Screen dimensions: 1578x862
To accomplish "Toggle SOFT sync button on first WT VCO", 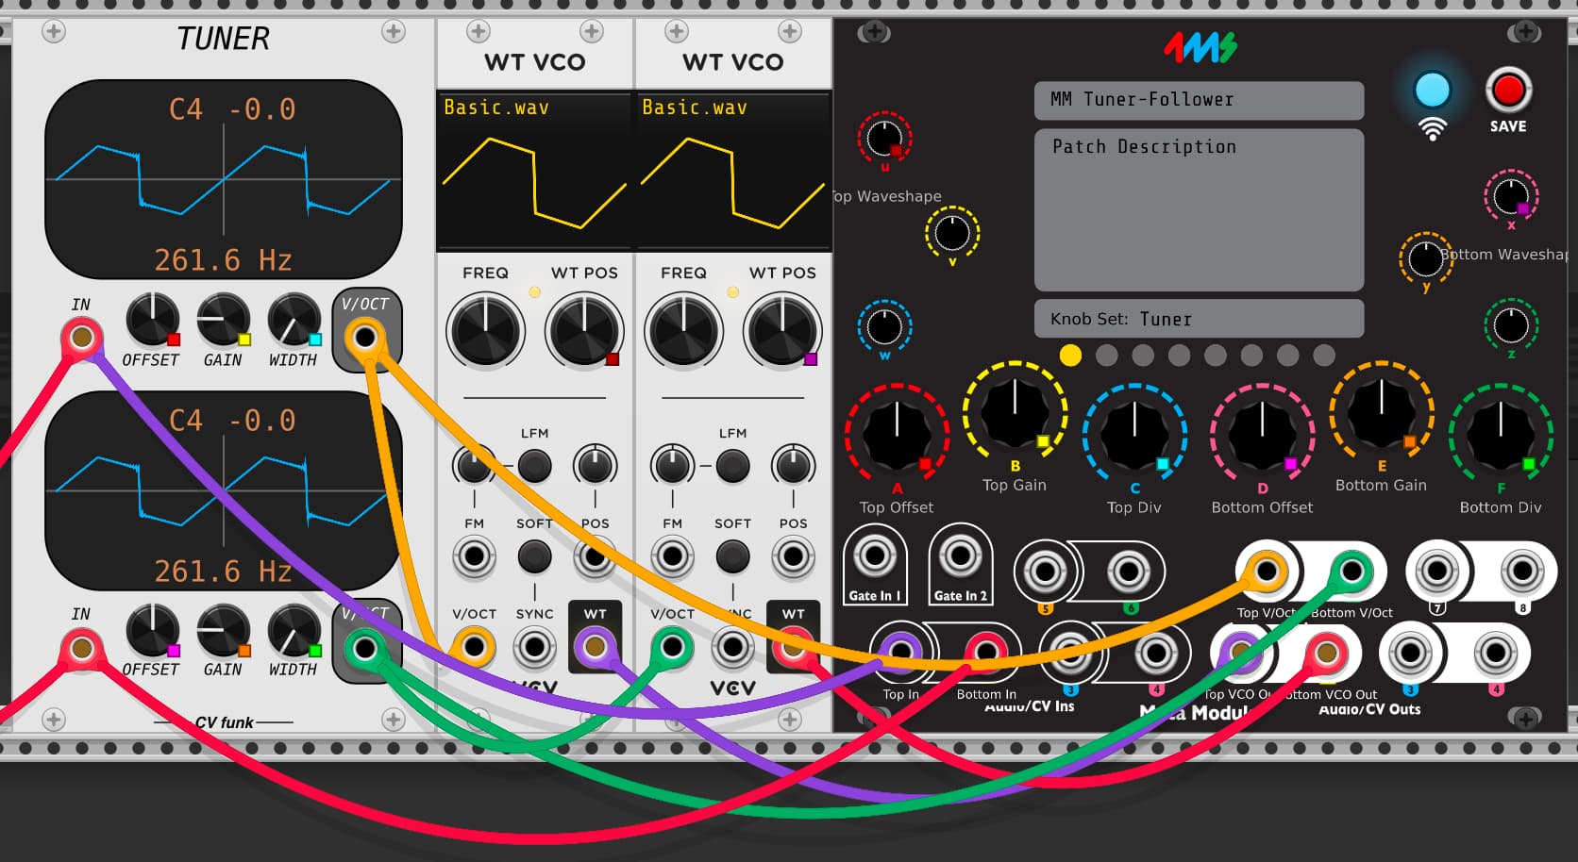I will pyautogui.click(x=534, y=556).
